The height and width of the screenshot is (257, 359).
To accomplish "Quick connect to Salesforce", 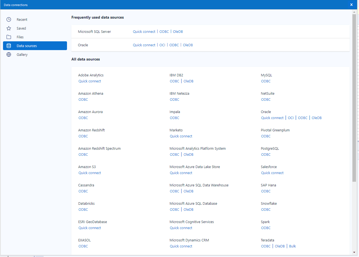I will point(272,173).
